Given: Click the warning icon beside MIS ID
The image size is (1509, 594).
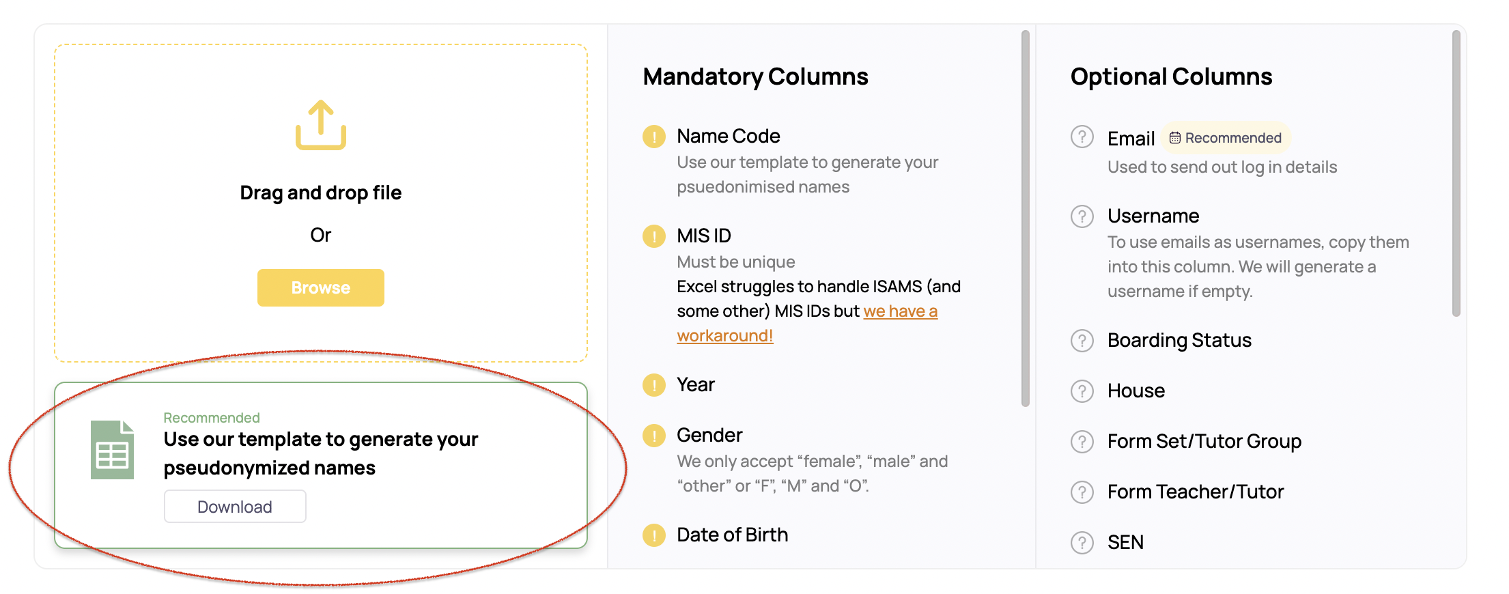Looking at the screenshot, I should [x=653, y=236].
